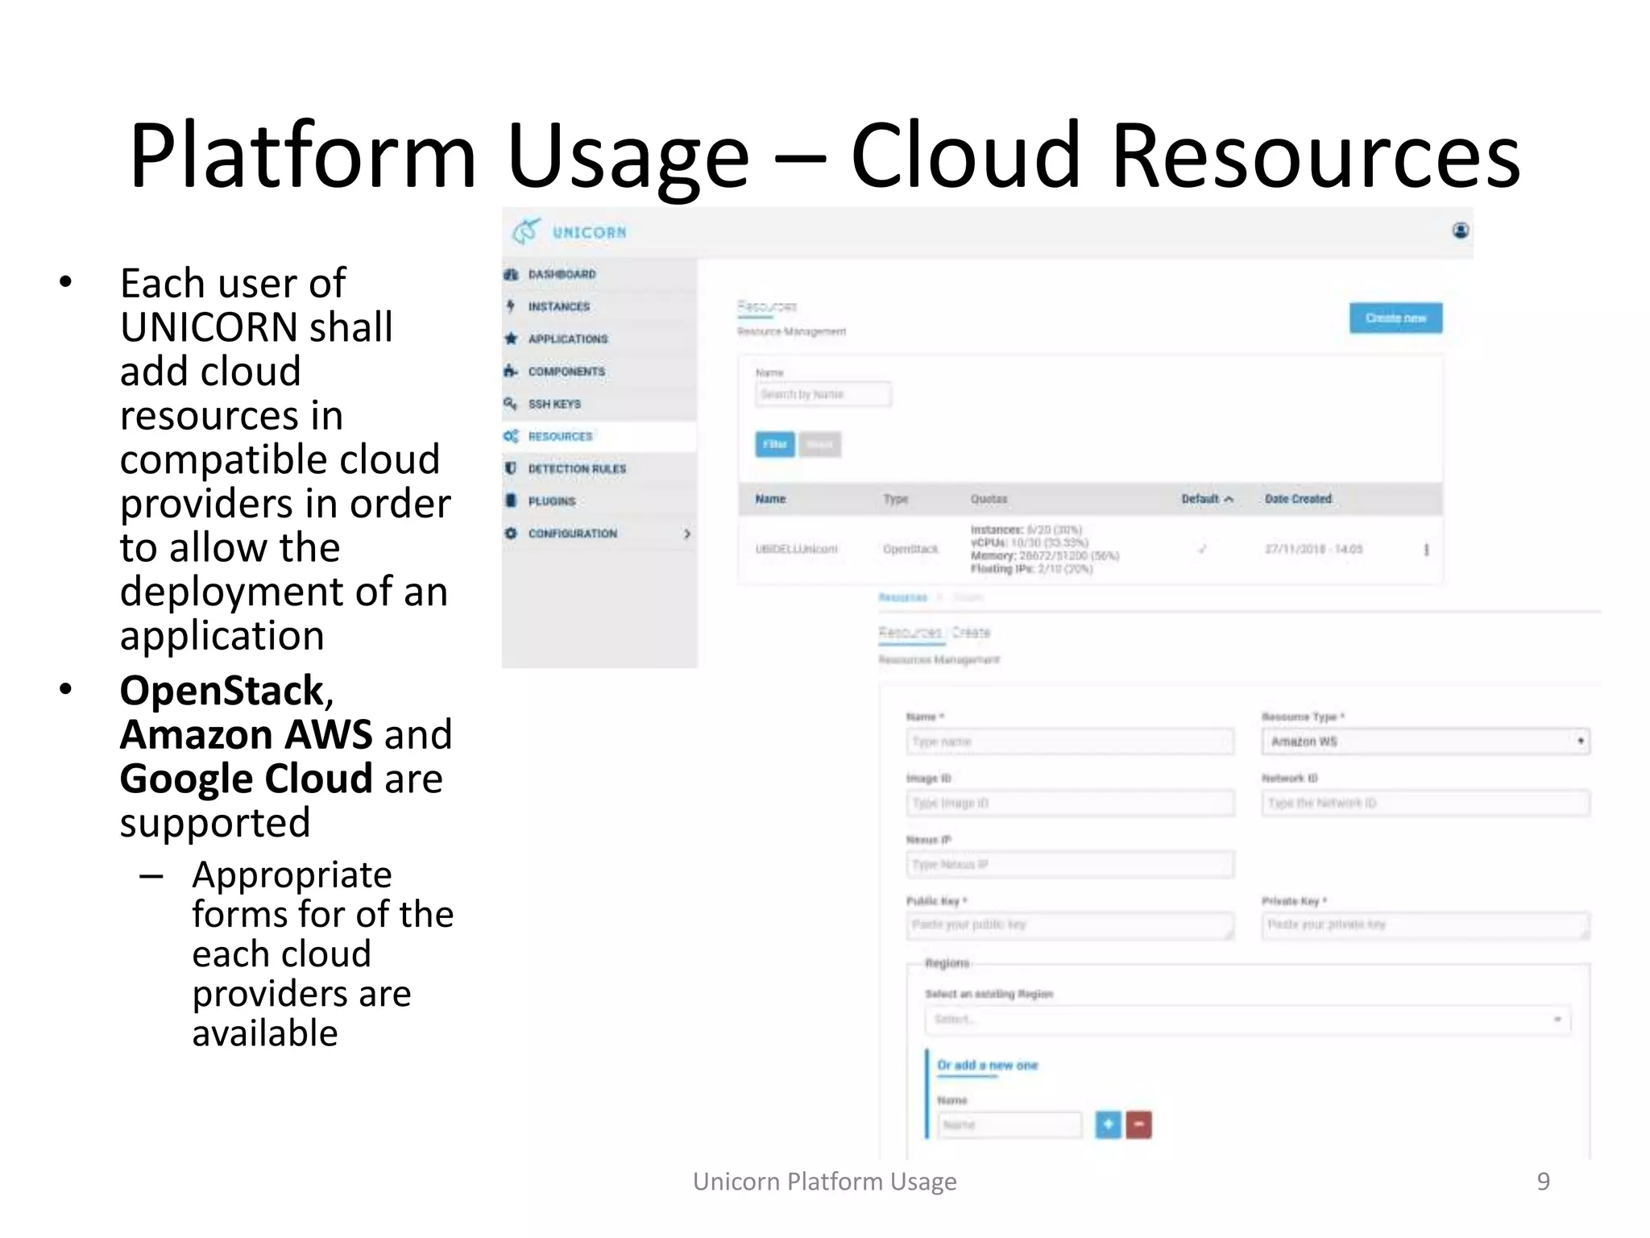
Task: Open the Applications menu item
Action: click(599, 339)
